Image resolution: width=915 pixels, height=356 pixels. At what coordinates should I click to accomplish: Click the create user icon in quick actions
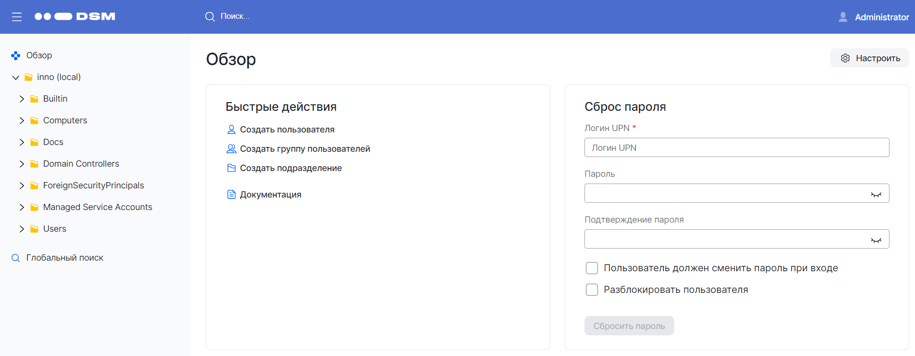[231, 130]
